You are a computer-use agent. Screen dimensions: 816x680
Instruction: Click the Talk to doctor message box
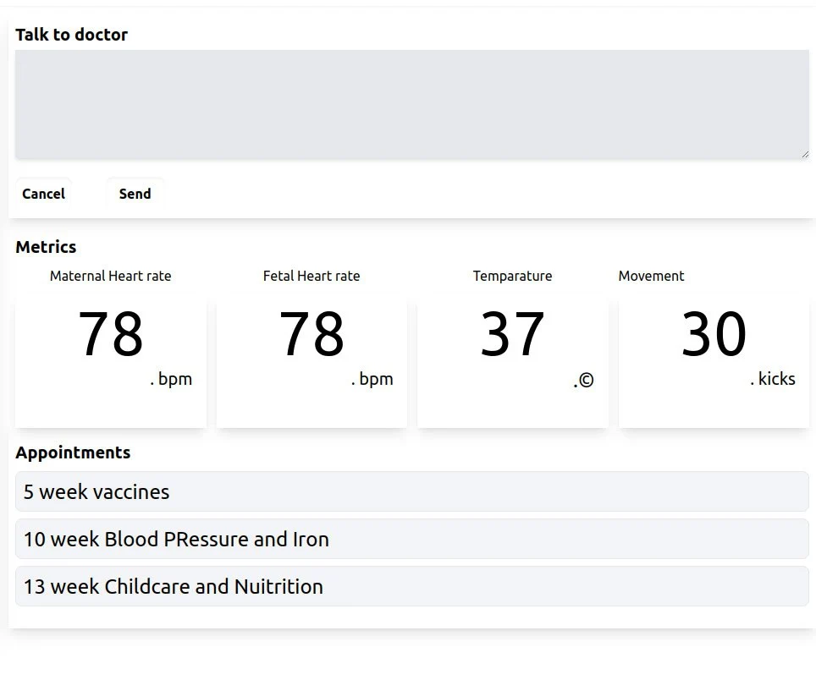[x=412, y=105]
